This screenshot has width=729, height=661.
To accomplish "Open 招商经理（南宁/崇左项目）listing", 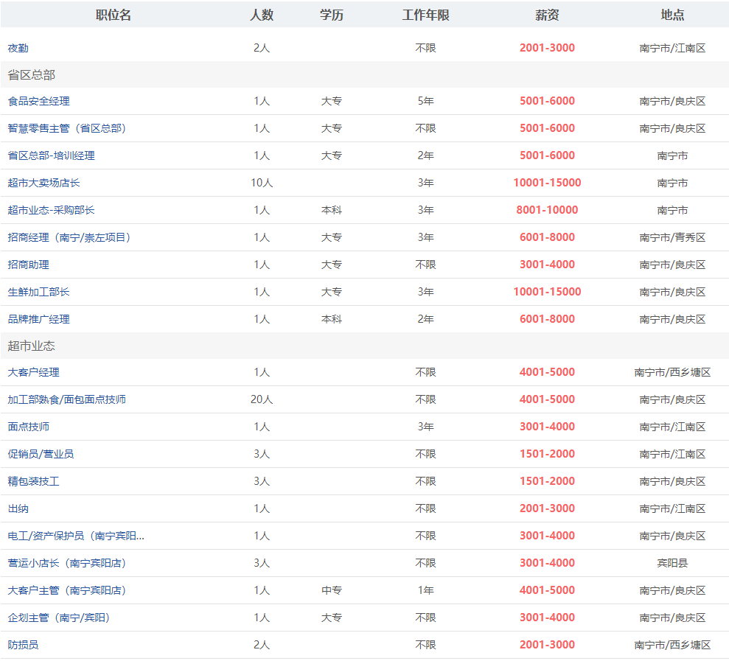I will coord(69,237).
